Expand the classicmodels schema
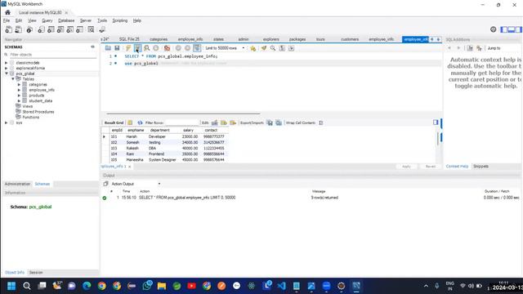The width and height of the screenshot is (523, 294). (6, 63)
